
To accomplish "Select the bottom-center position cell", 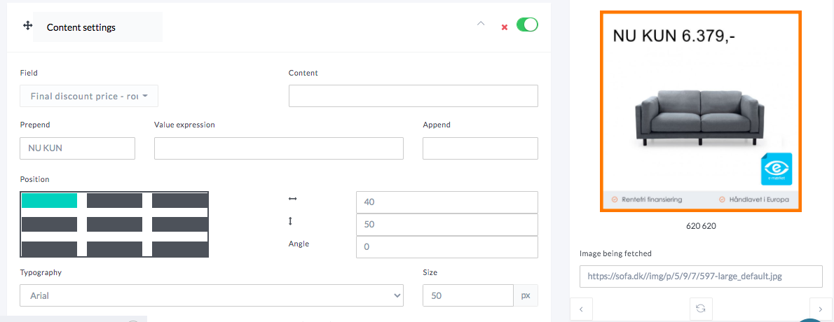I will 114,248.
